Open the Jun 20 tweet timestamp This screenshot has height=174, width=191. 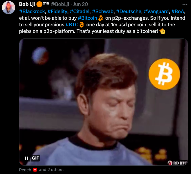81,4
